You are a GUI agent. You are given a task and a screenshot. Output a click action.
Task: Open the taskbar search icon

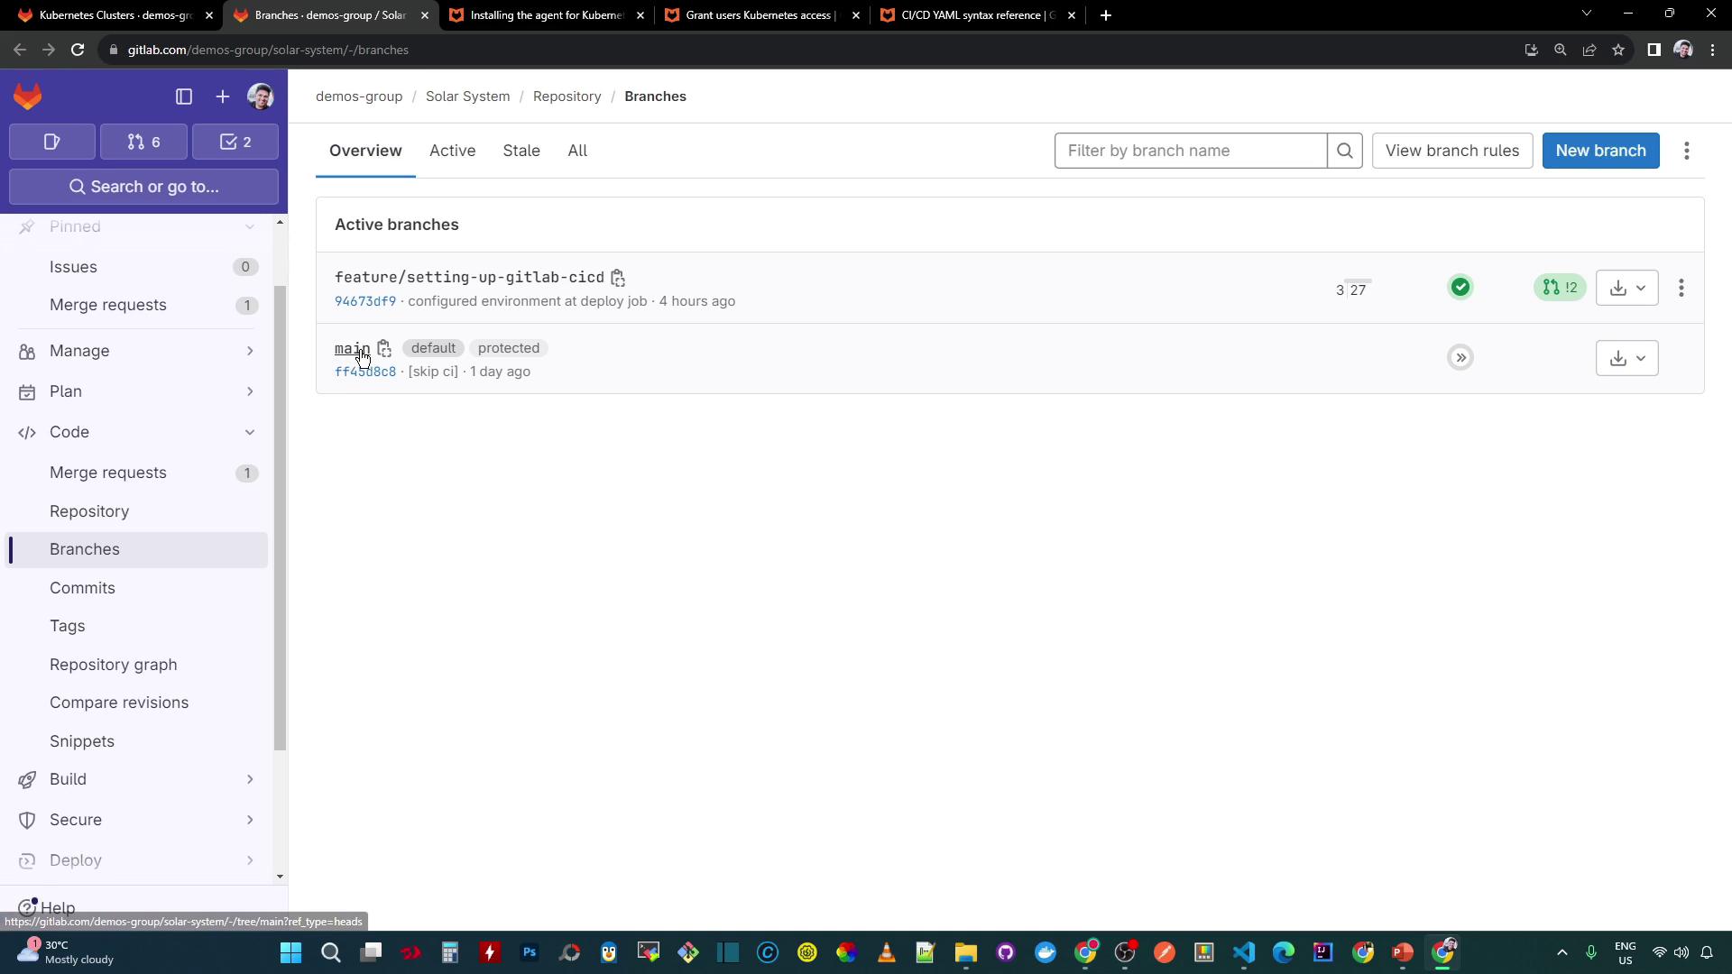tap(331, 952)
